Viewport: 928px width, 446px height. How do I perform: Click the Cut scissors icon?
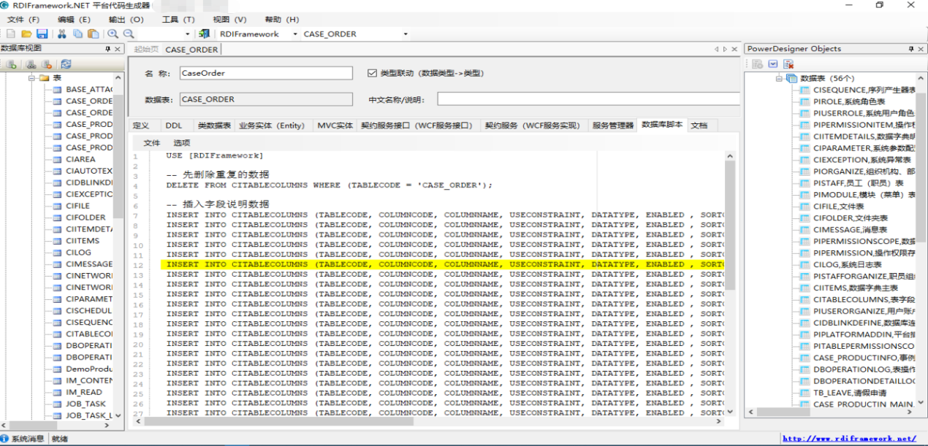[x=62, y=34]
